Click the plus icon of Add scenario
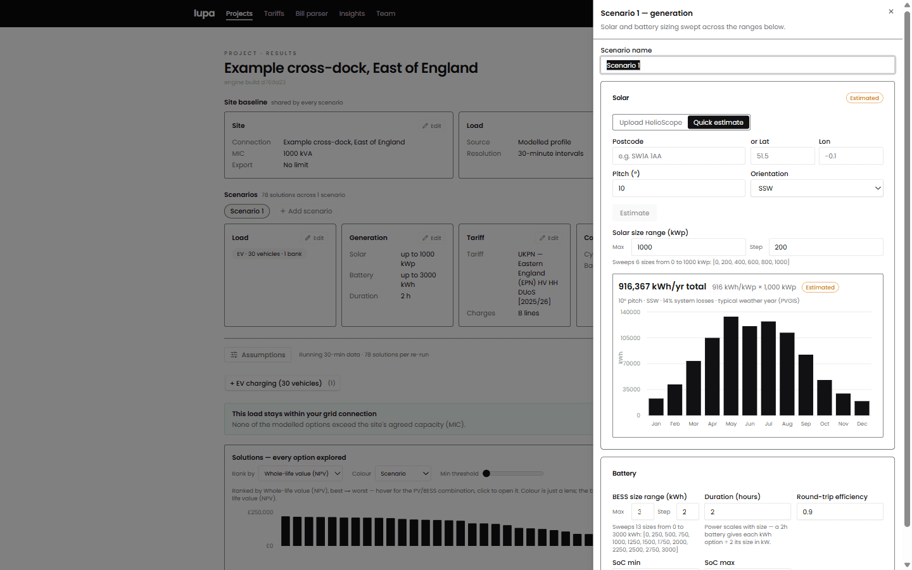Viewport: 912px width, 570px height. (282, 211)
